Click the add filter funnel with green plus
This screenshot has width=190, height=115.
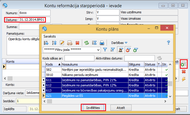point(135,50)
